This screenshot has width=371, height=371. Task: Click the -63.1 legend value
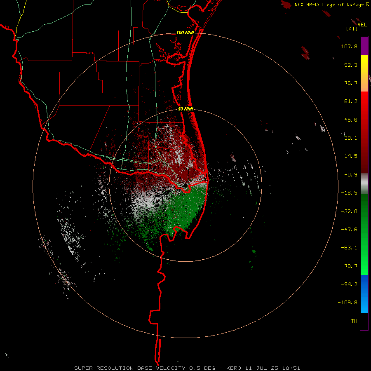tap(349, 248)
